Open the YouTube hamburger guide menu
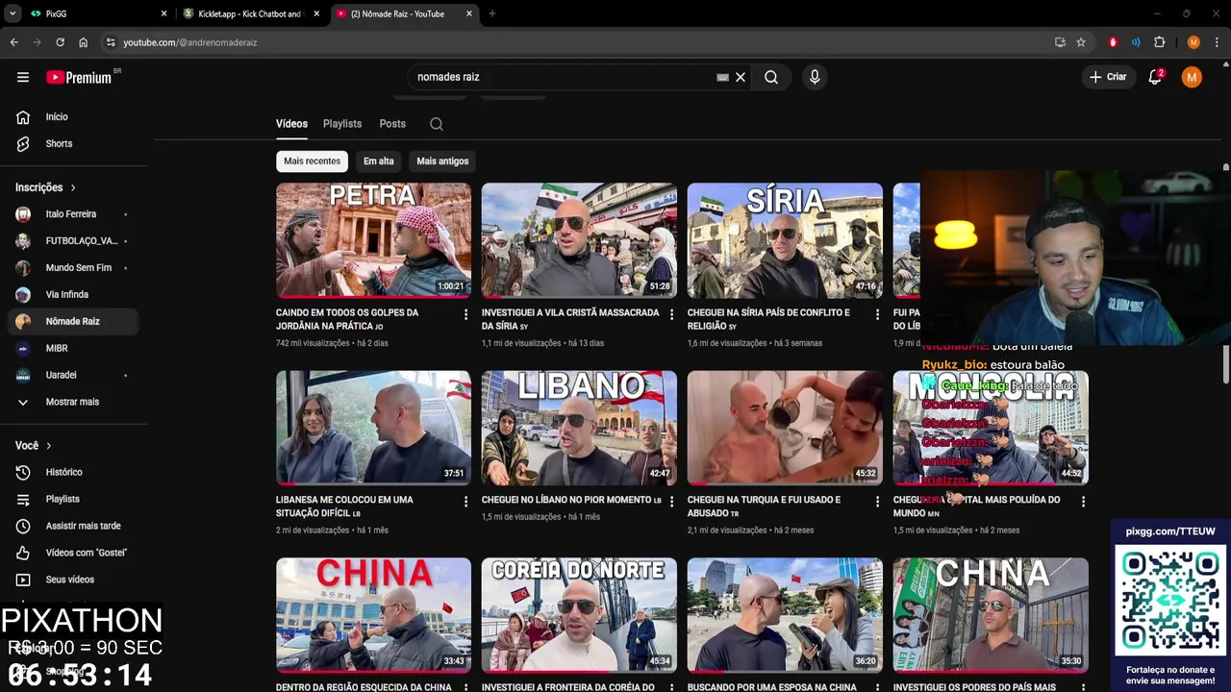 23,77
